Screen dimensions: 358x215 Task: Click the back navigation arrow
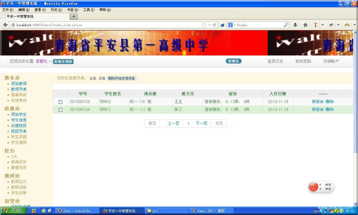click(6, 25)
